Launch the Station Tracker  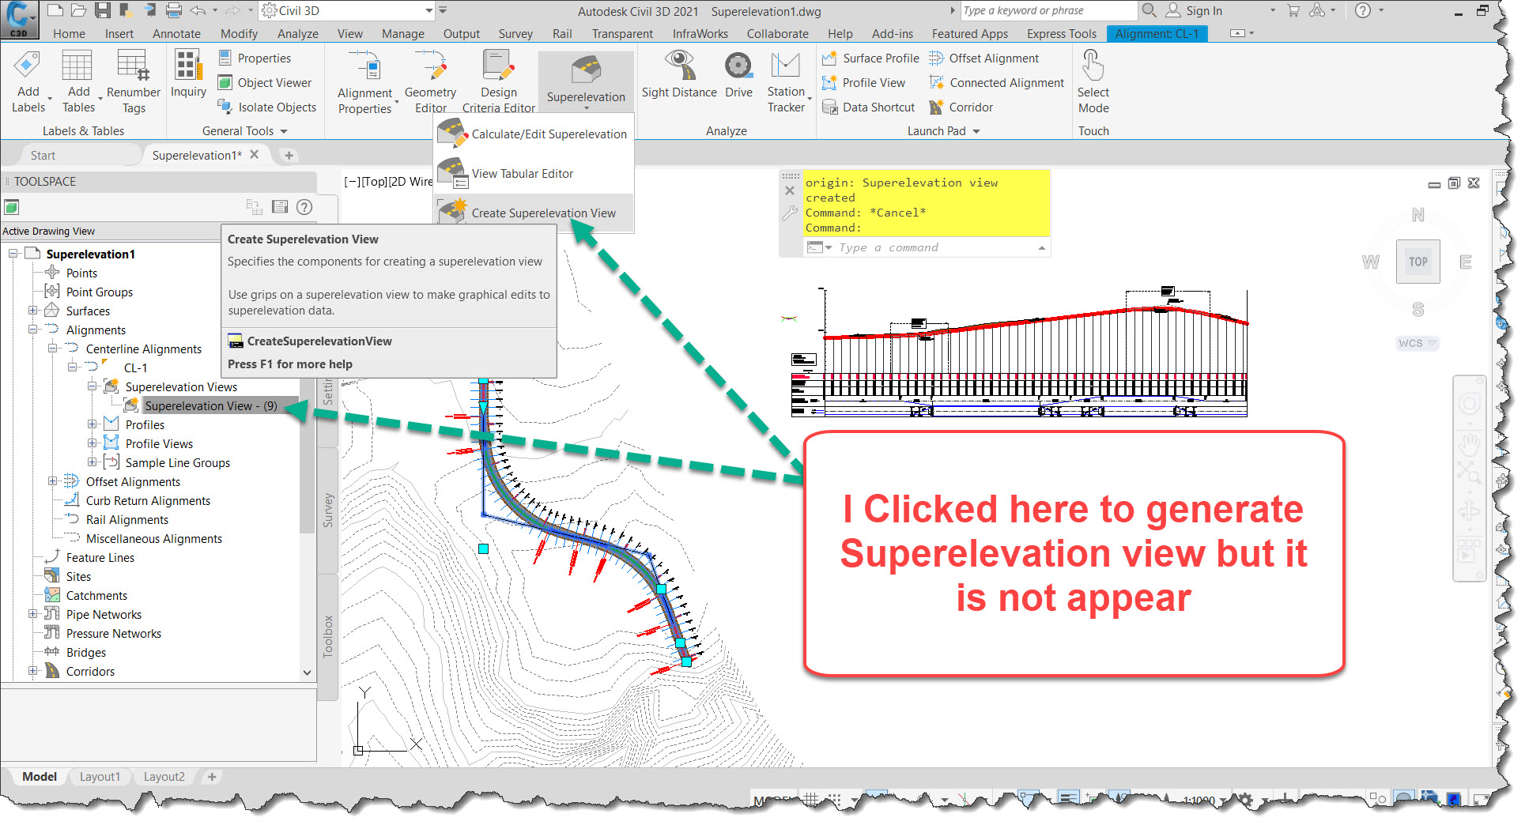786,81
